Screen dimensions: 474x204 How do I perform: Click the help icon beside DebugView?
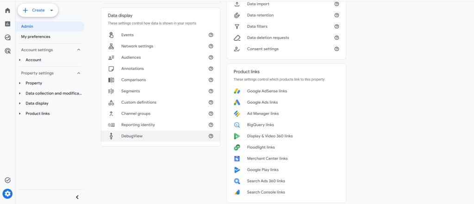click(211, 136)
